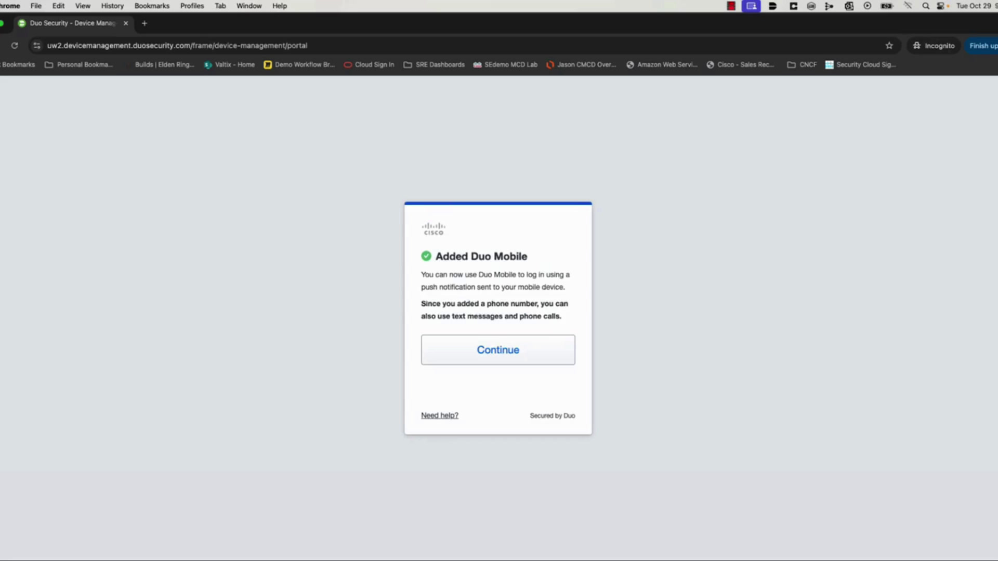The image size is (998, 561).
Task: Open Spotlight search magnifier in menu bar
Action: click(926, 6)
